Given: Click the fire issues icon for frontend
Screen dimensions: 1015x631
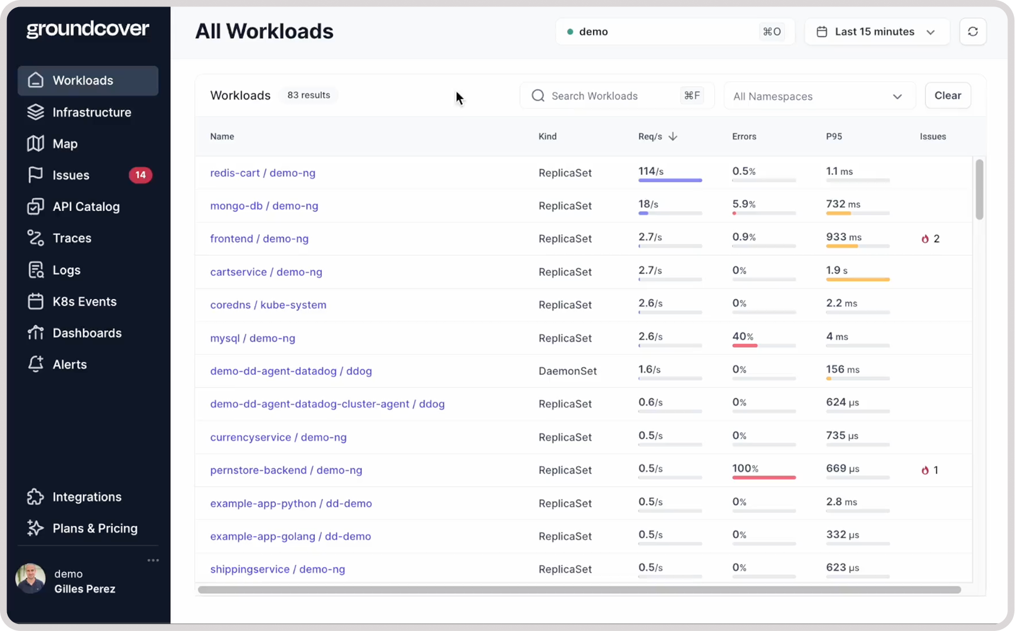Looking at the screenshot, I should (925, 239).
